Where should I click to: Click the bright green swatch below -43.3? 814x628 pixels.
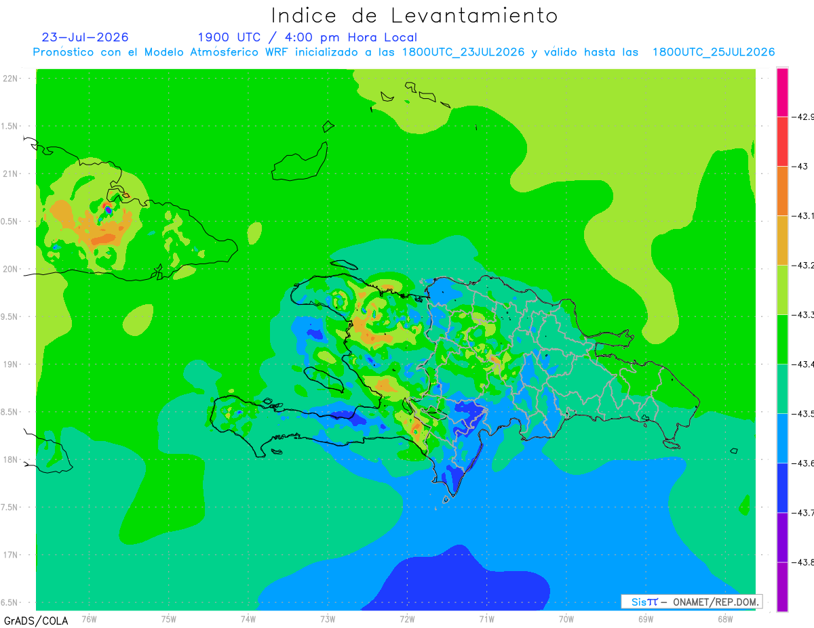point(782,339)
